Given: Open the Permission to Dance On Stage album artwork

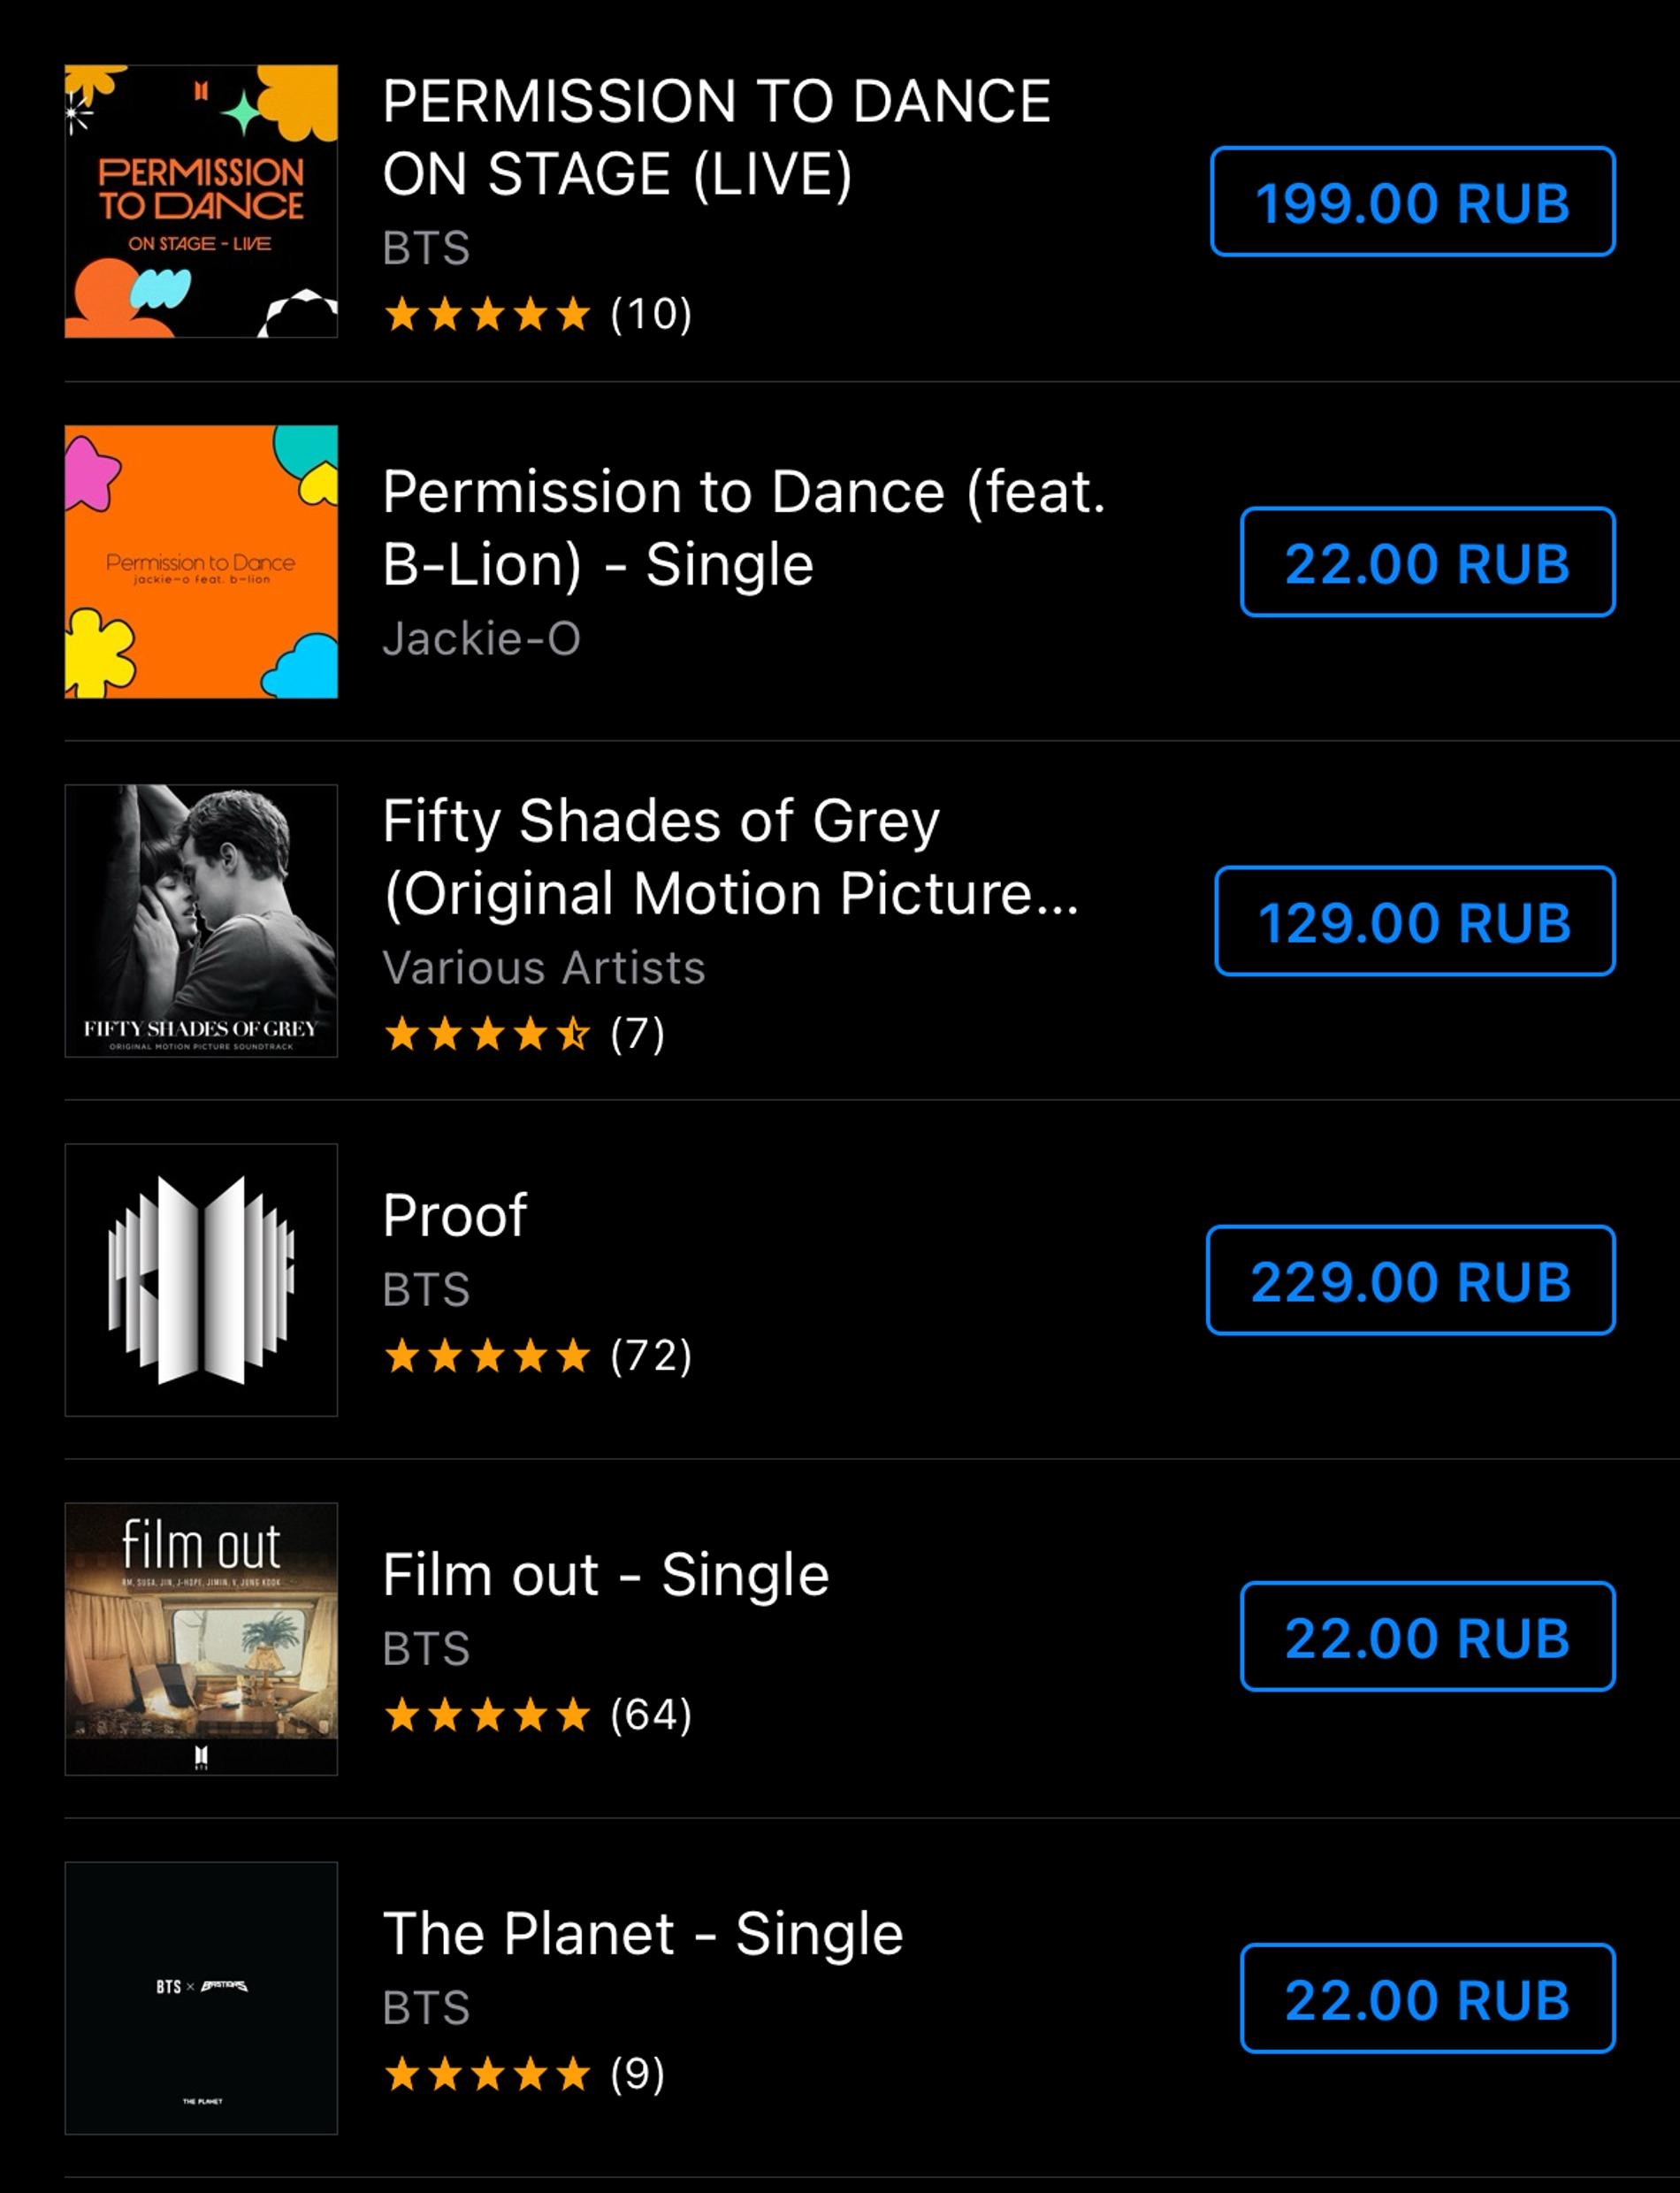Looking at the screenshot, I should coord(201,201).
